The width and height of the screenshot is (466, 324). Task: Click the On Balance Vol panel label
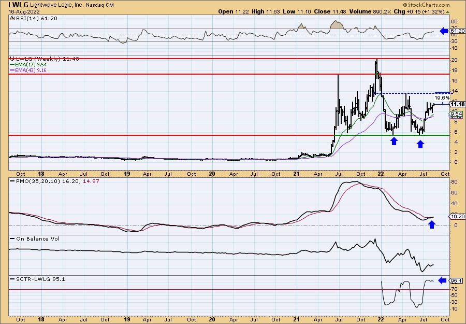point(37,238)
